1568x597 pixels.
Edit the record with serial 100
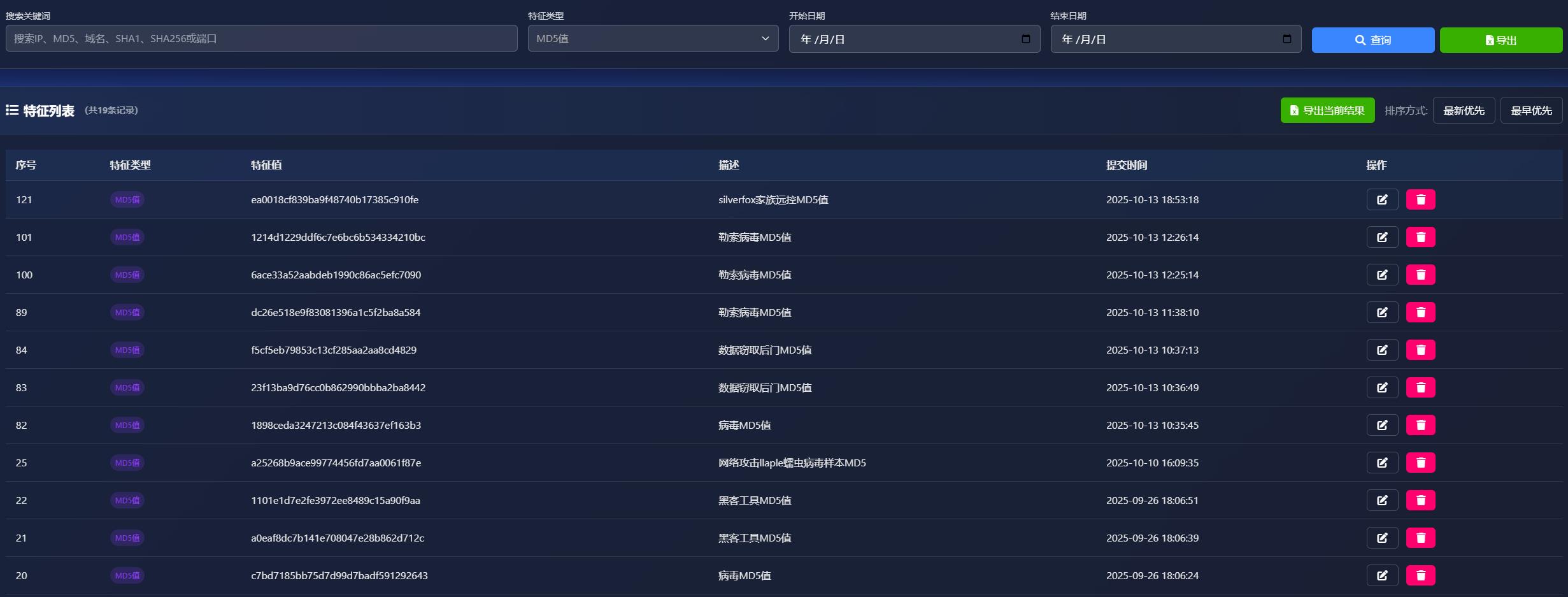[1381, 275]
